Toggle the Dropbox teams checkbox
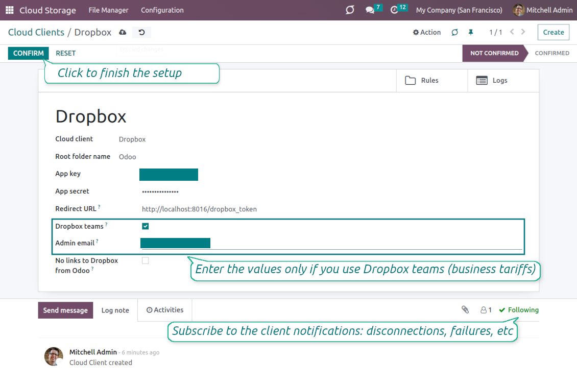577x383 pixels. point(146,226)
